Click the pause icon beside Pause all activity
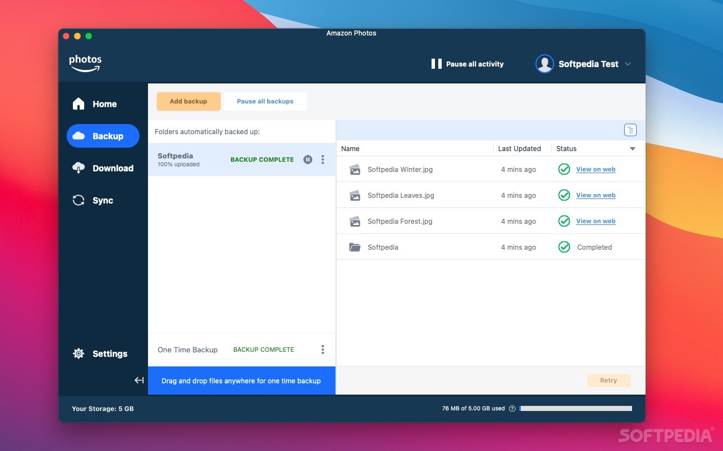Image resolution: width=723 pixels, height=451 pixels. point(436,64)
